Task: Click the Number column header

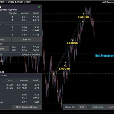Action: pos(13,13)
